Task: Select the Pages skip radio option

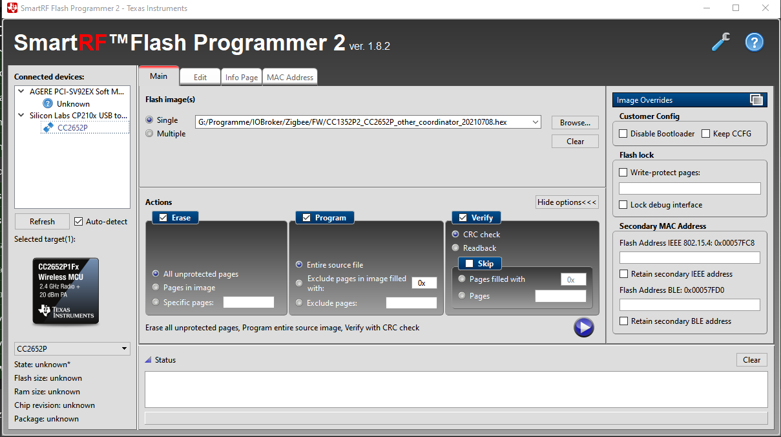Action: 463,296
